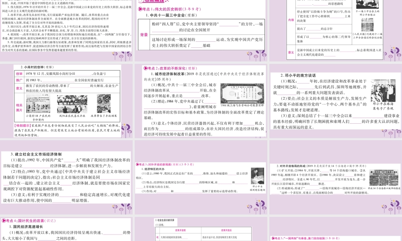402x241 pixels.
Task: Click the 邓小平为深圳特区题词 photo
Action: point(257,176)
